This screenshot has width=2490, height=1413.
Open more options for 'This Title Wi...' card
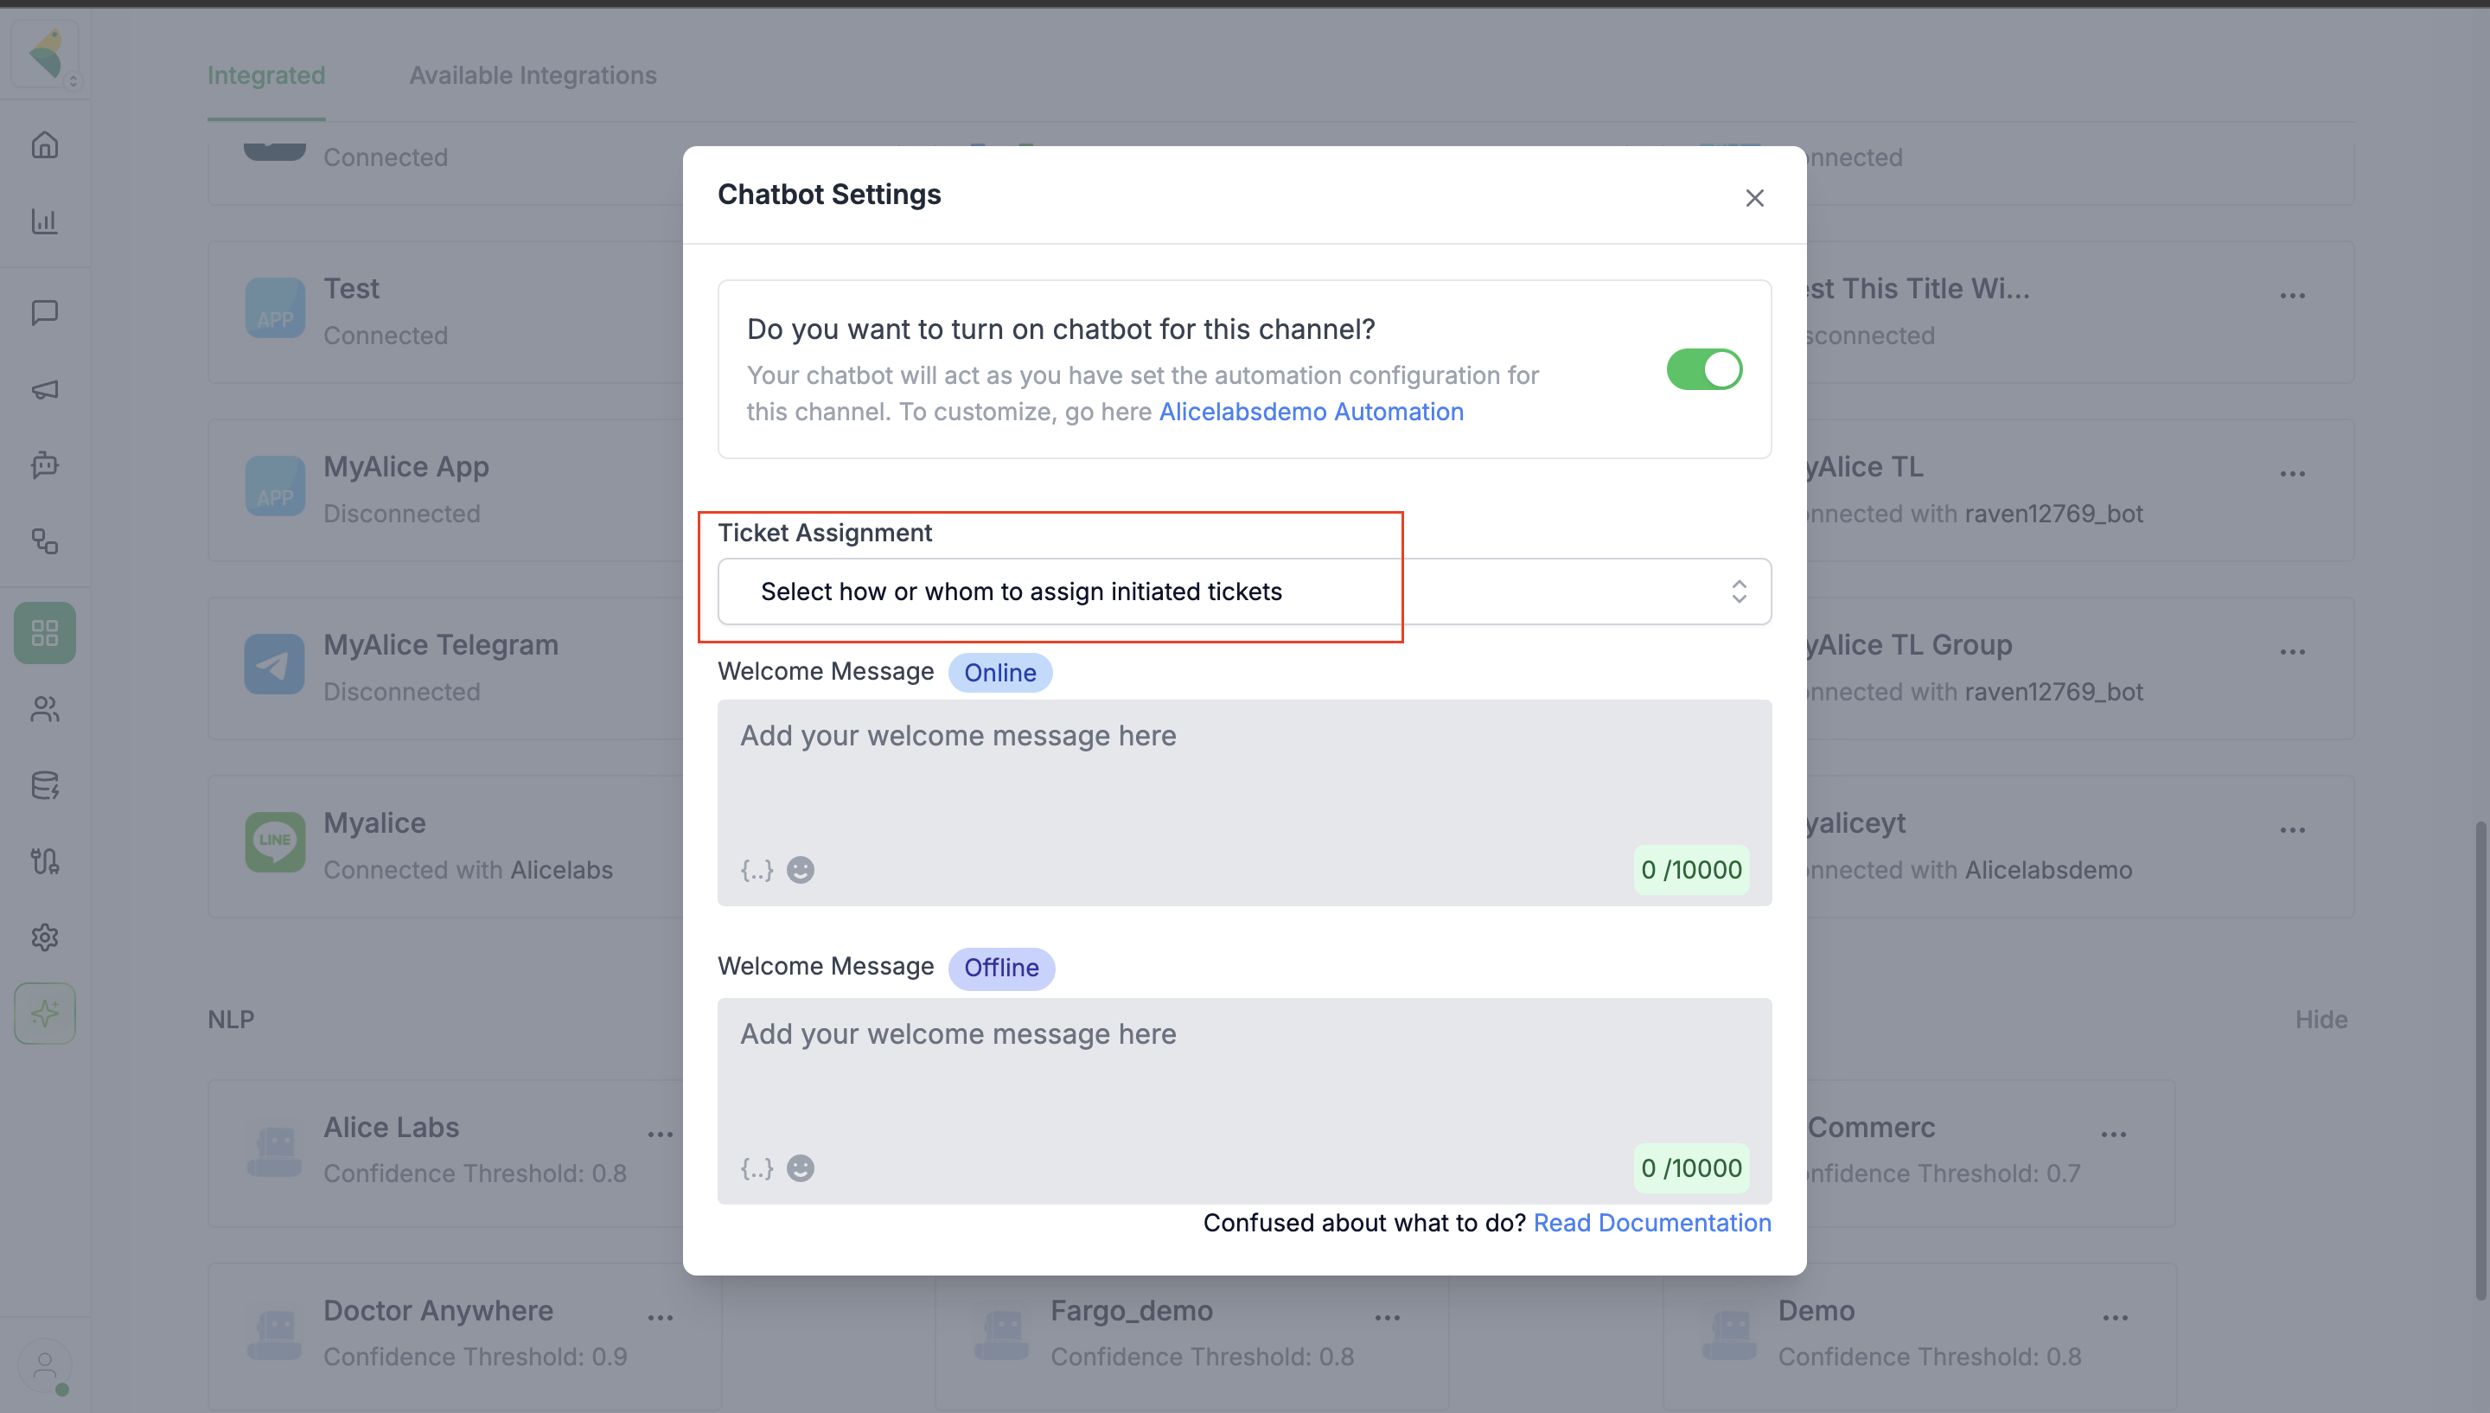pos(2292,296)
